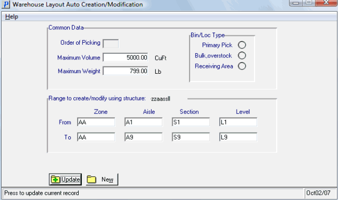
Task: Click the Lb unit label
Action: pyautogui.click(x=158, y=72)
